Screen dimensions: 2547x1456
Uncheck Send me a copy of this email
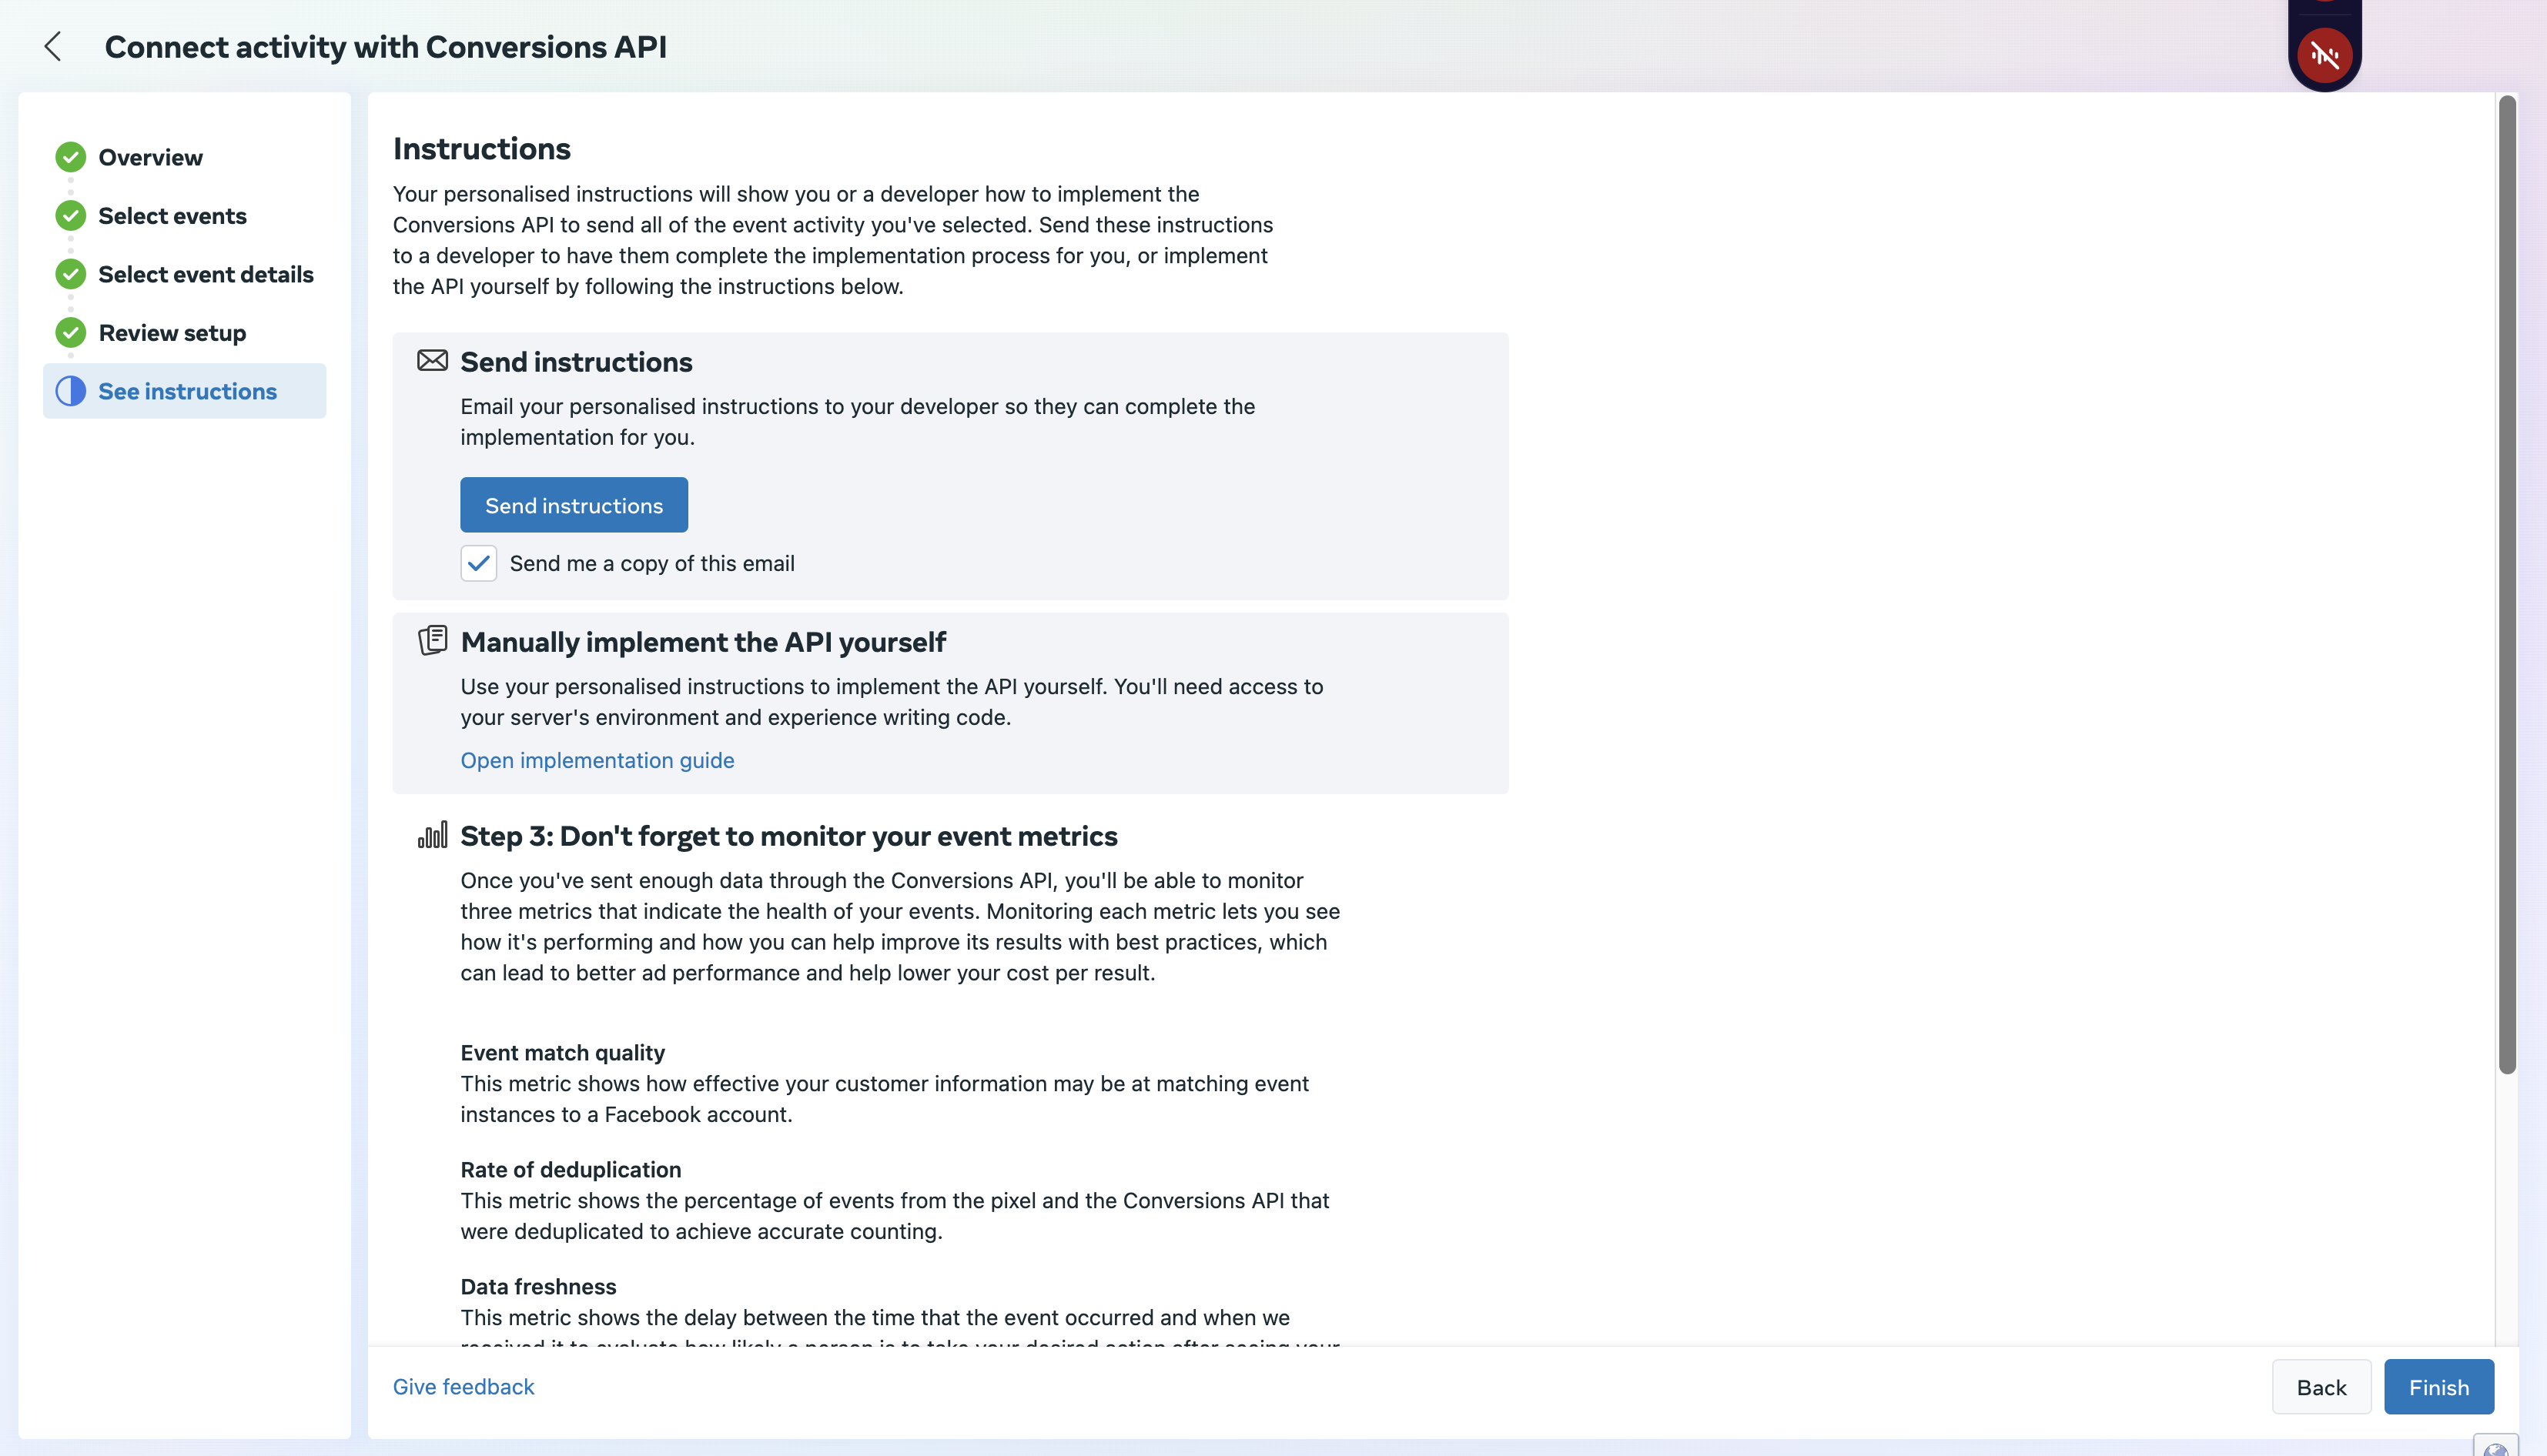[478, 563]
